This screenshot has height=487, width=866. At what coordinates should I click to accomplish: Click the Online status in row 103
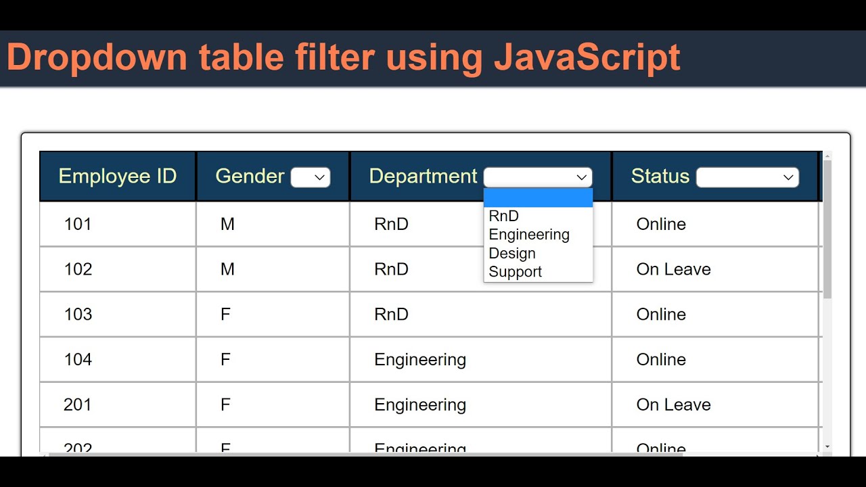click(715, 315)
